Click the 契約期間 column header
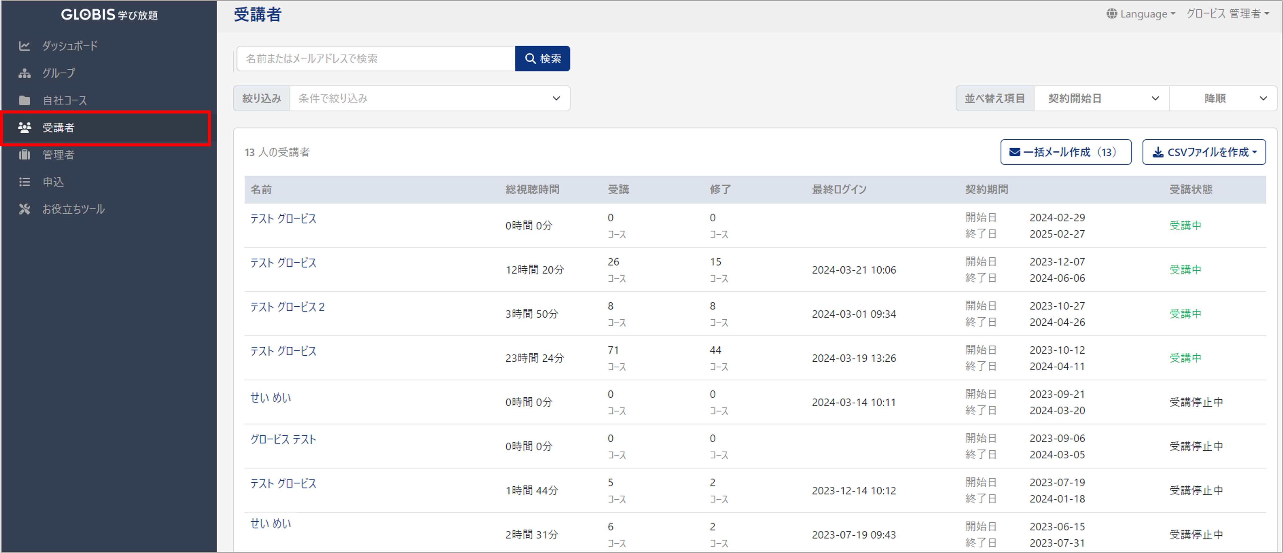 (x=987, y=190)
